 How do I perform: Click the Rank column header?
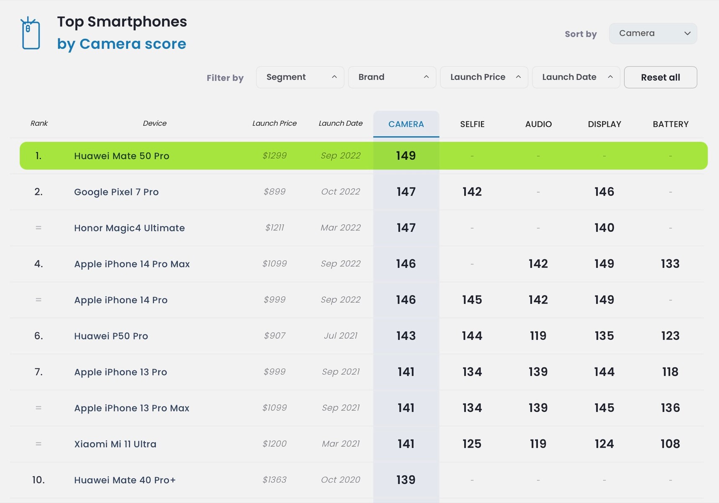pos(39,123)
